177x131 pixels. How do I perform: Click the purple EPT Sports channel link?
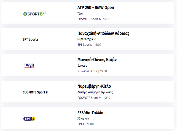tap(85, 45)
